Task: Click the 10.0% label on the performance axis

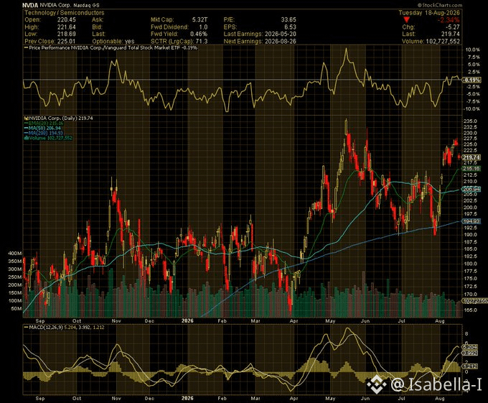Action: (472, 50)
